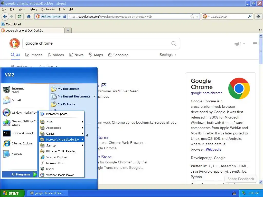This screenshot has width=263, height=197.
Task: Open the Tools menu
Action: tap(62, 9)
